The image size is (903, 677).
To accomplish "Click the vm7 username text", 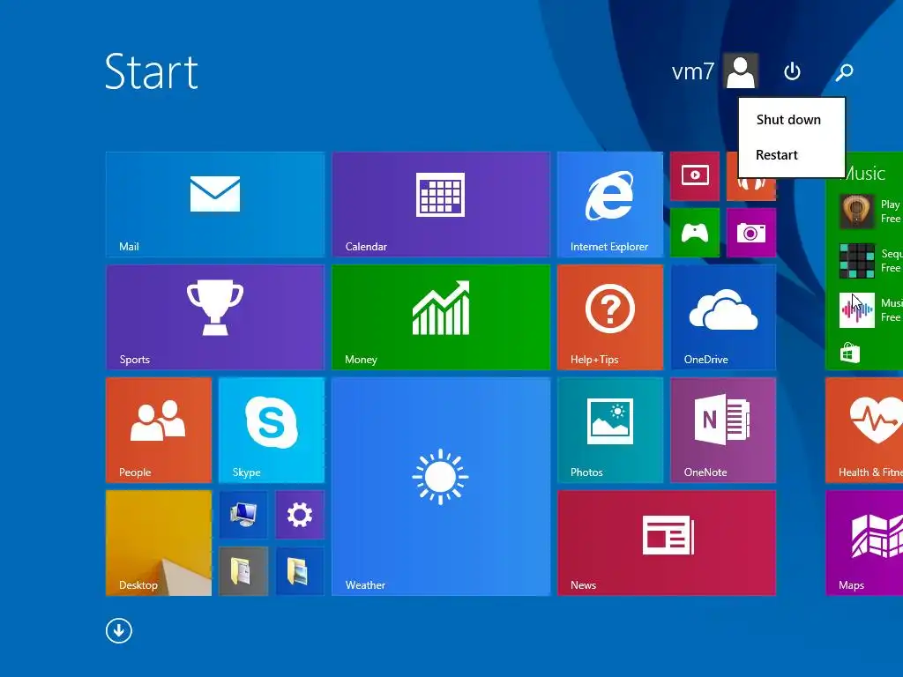I will click(x=693, y=71).
